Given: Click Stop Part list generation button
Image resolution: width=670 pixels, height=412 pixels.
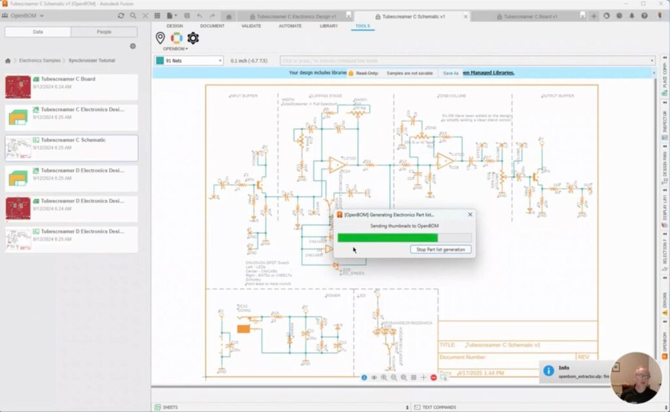Looking at the screenshot, I should coord(440,249).
